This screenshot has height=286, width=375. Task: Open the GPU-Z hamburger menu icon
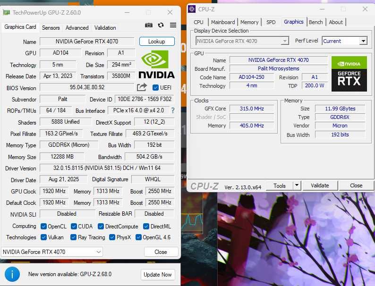pyautogui.click(x=173, y=25)
